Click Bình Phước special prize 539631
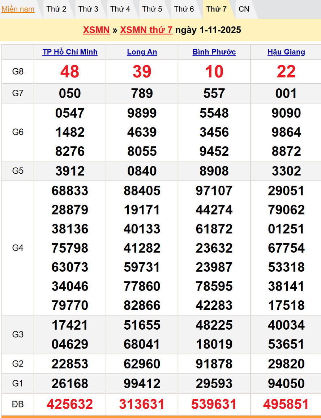The height and width of the screenshot is (418, 321). pos(214,404)
